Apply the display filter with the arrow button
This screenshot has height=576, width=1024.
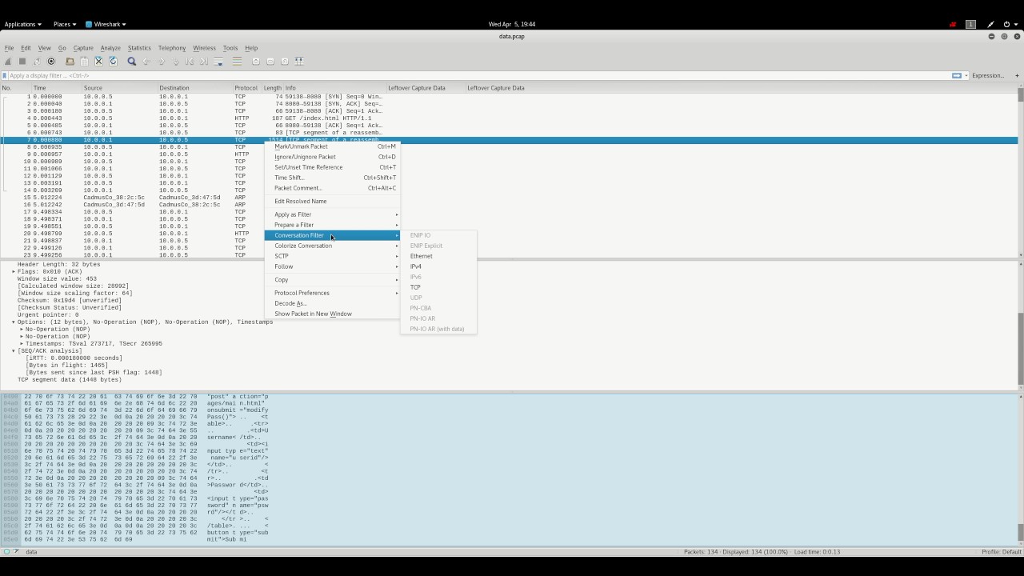click(x=956, y=75)
